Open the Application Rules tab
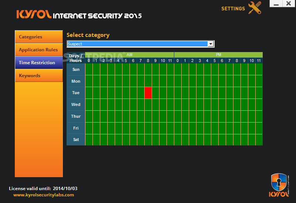The height and width of the screenshot is (203, 296). point(39,50)
